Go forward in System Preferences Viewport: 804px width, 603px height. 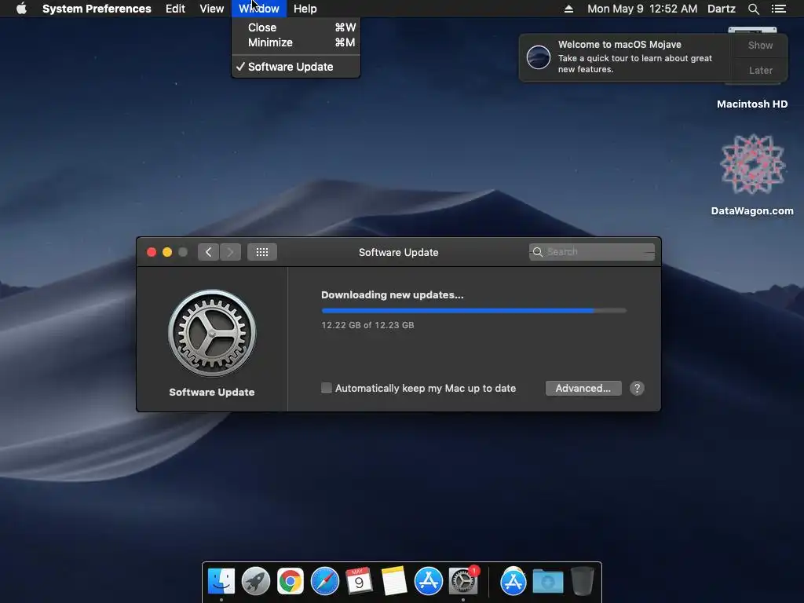click(x=230, y=252)
